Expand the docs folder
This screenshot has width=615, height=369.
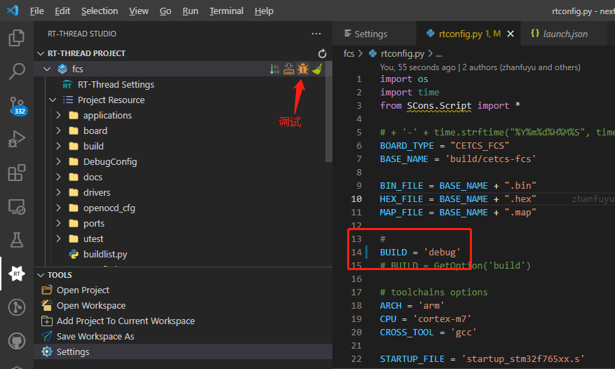[x=58, y=177]
